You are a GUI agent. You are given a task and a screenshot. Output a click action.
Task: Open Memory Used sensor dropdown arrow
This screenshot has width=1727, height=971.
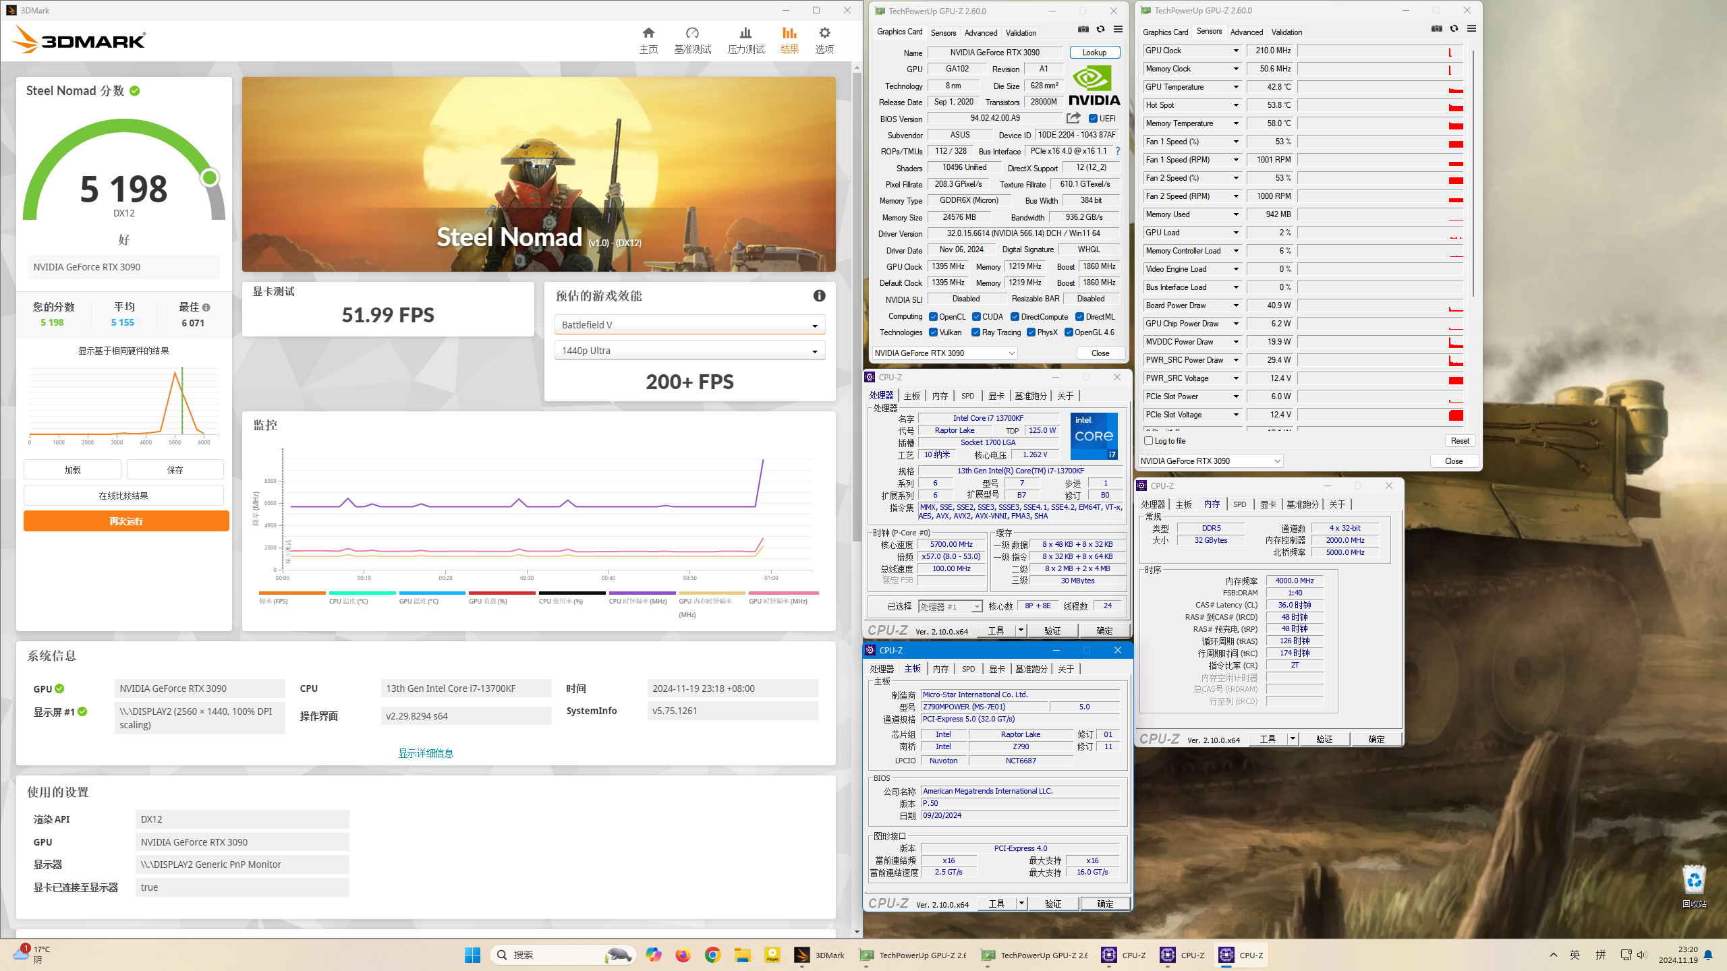(x=1236, y=214)
